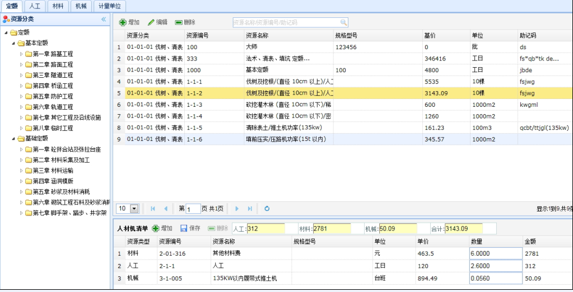573x292 pixels.
Task: Click the refresh icon in pagination bar
Action: [267, 209]
